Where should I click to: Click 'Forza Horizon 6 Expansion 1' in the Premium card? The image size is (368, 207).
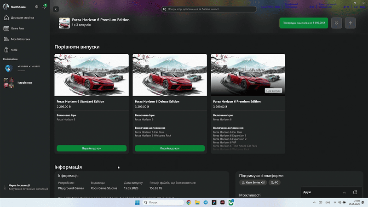[x=230, y=136]
